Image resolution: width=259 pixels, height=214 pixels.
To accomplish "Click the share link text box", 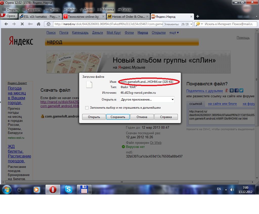I will (x=222, y=116).
